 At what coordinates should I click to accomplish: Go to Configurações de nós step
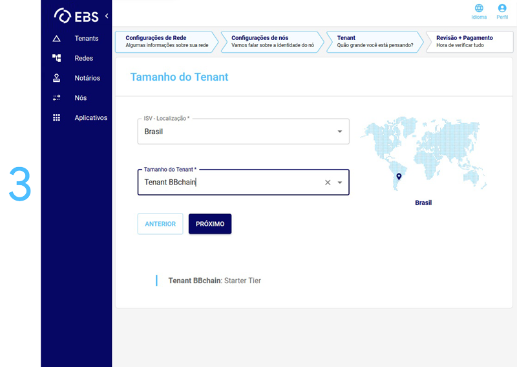click(271, 41)
